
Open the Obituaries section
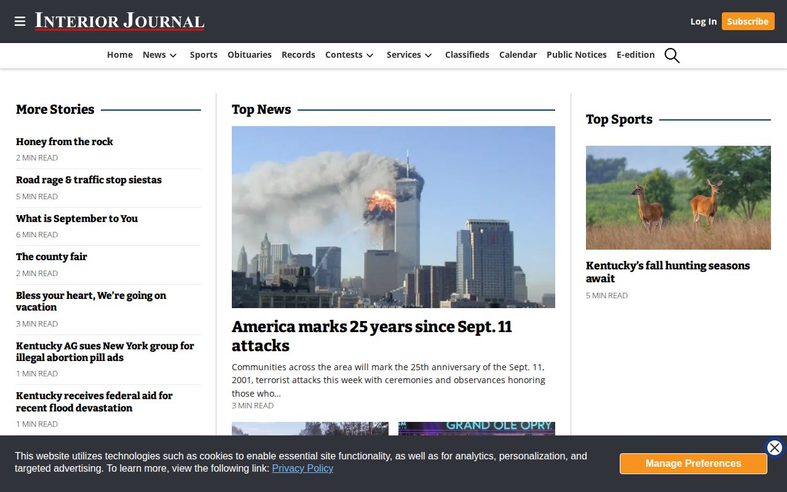(250, 55)
